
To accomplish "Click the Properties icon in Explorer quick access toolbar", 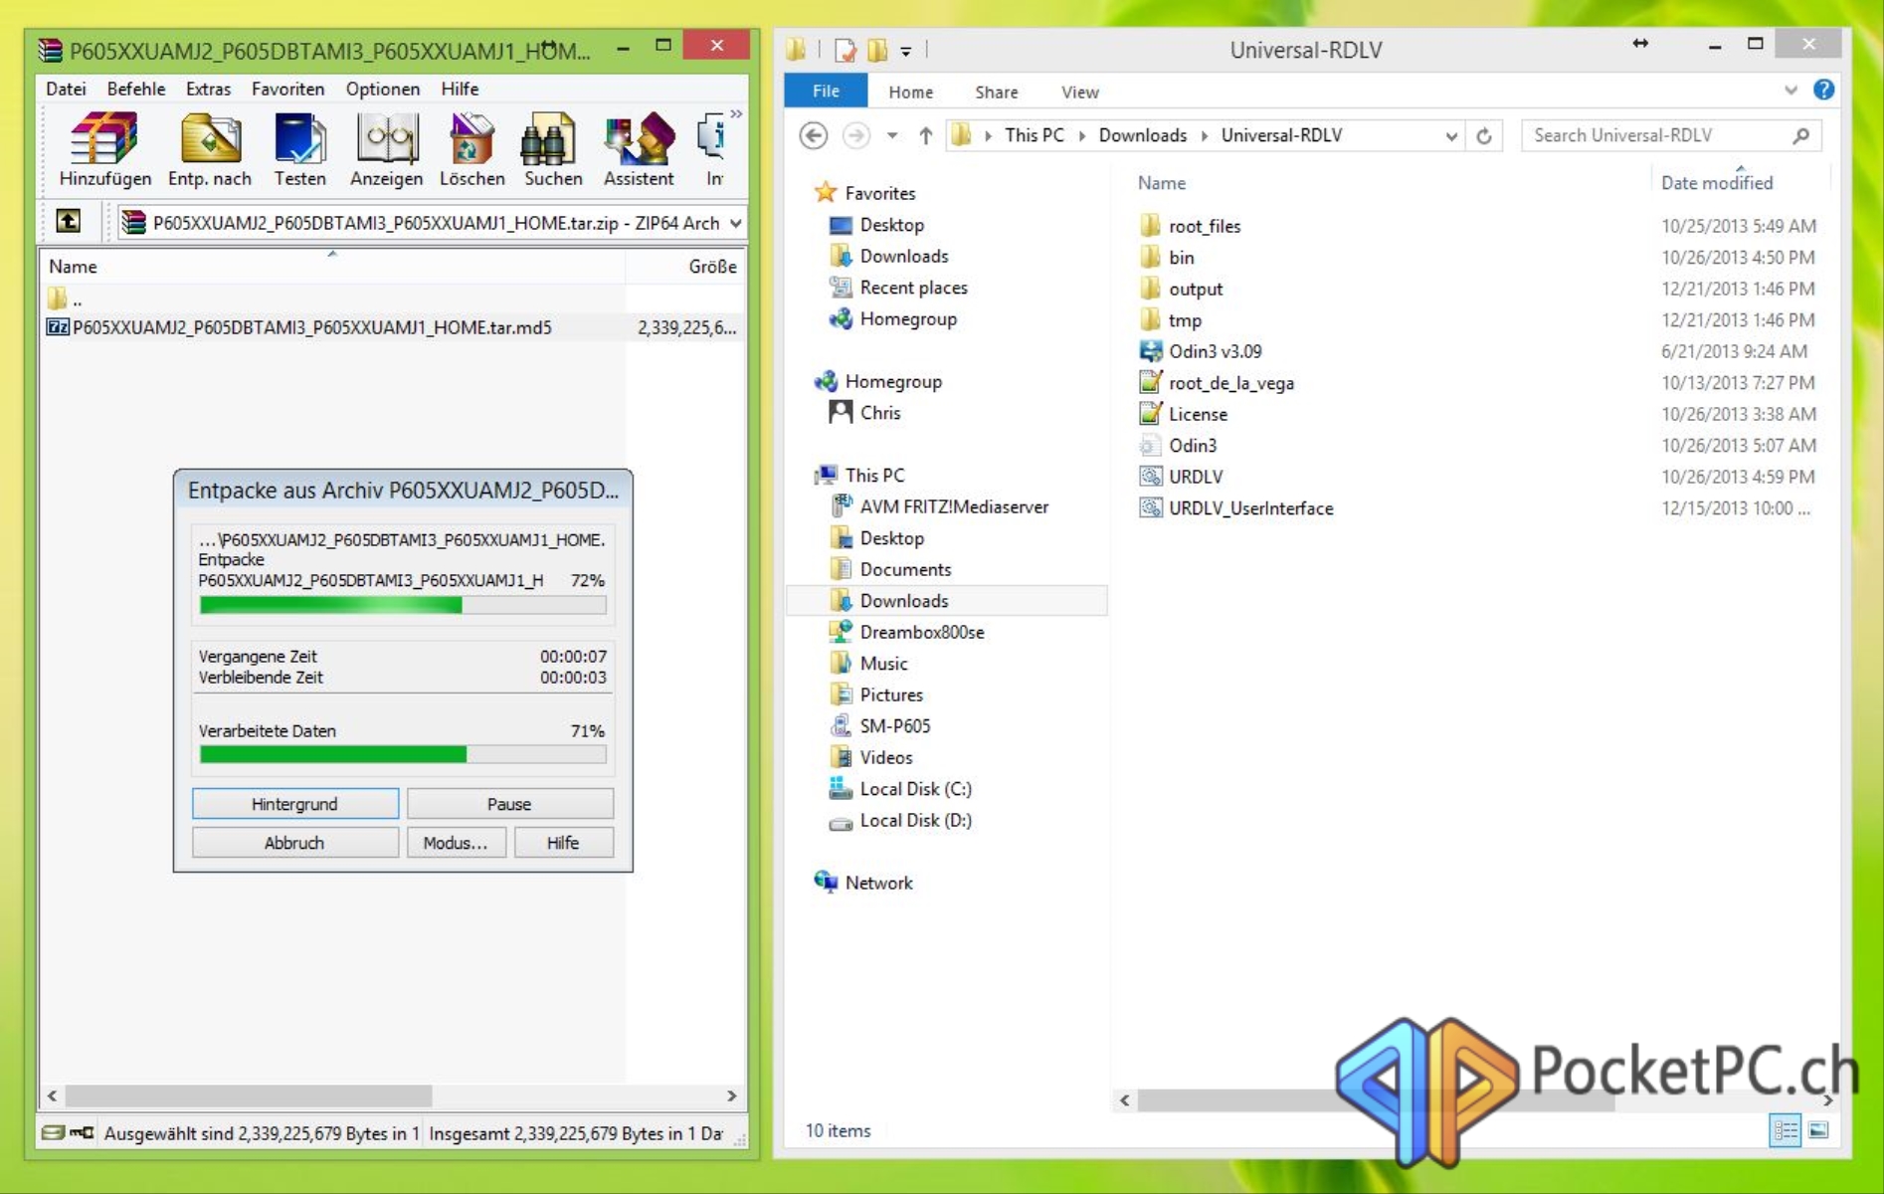I will point(845,50).
